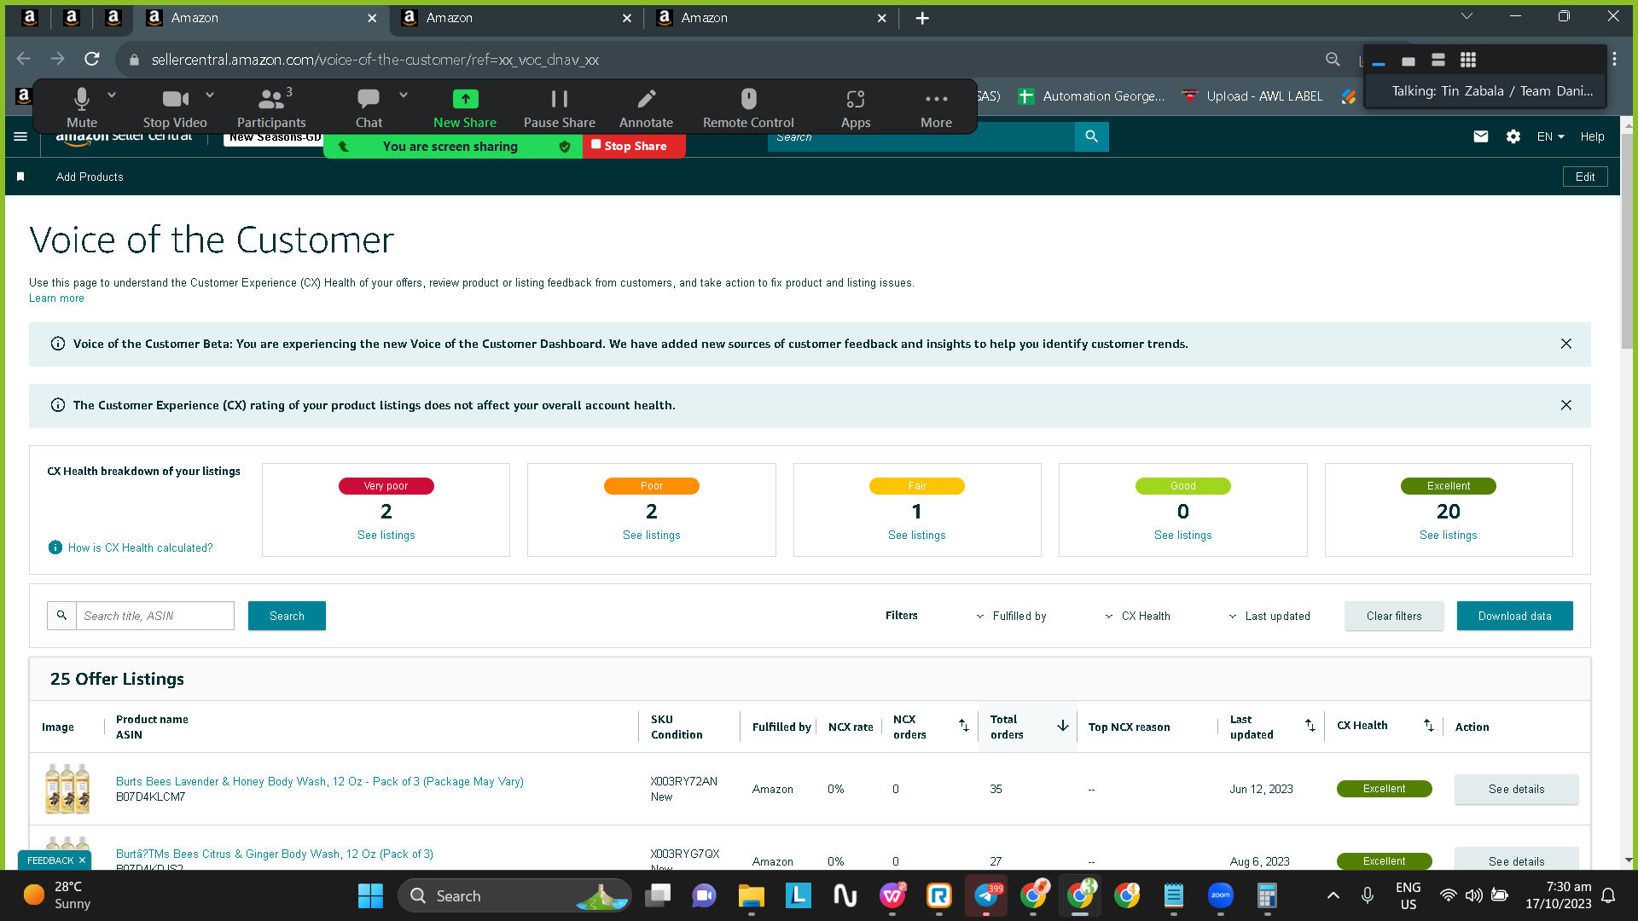See listings under Good

[1183, 536]
